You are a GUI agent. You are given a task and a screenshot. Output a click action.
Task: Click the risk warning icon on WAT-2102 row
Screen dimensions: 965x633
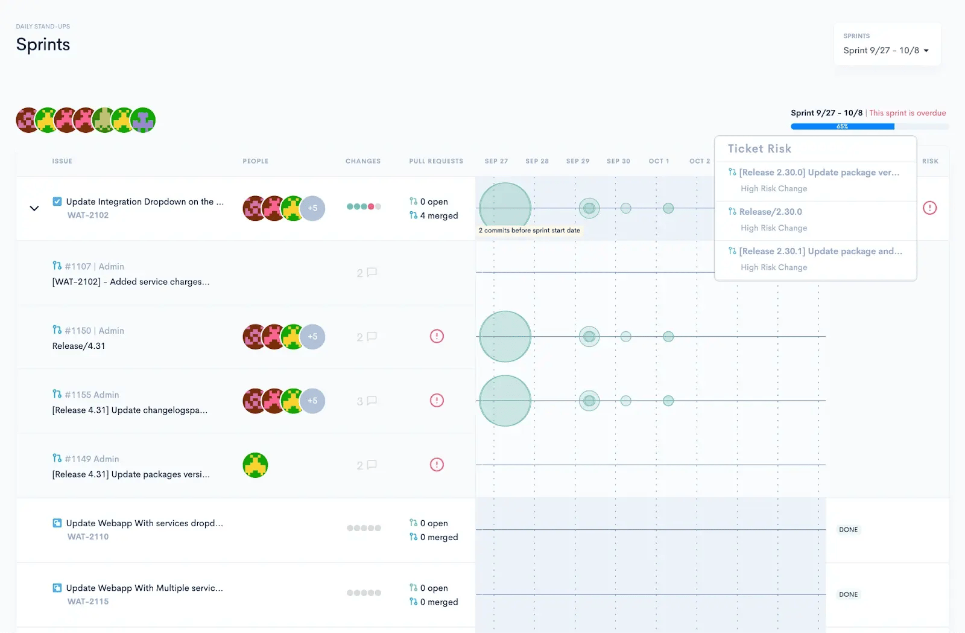click(x=929, y=208)
